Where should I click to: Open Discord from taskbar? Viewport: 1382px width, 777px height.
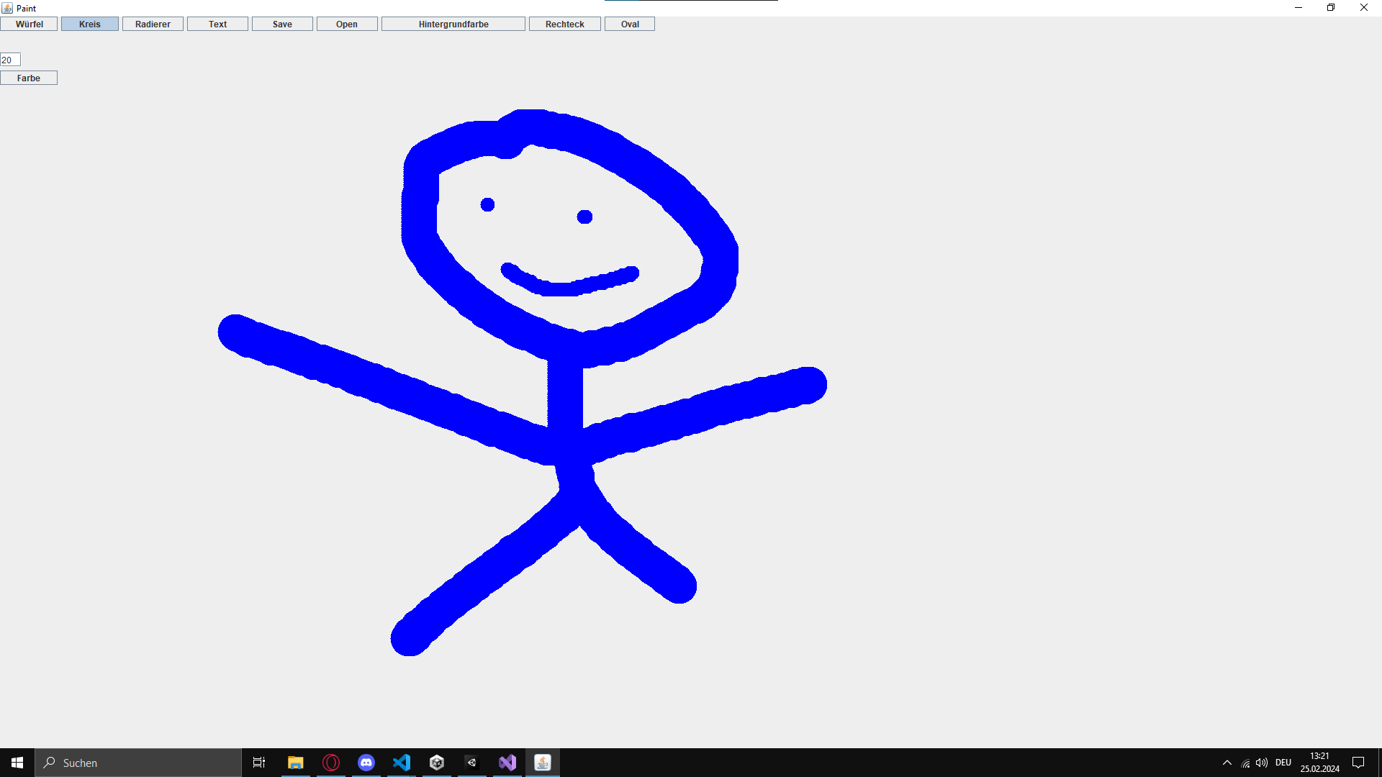click(366, 763)
